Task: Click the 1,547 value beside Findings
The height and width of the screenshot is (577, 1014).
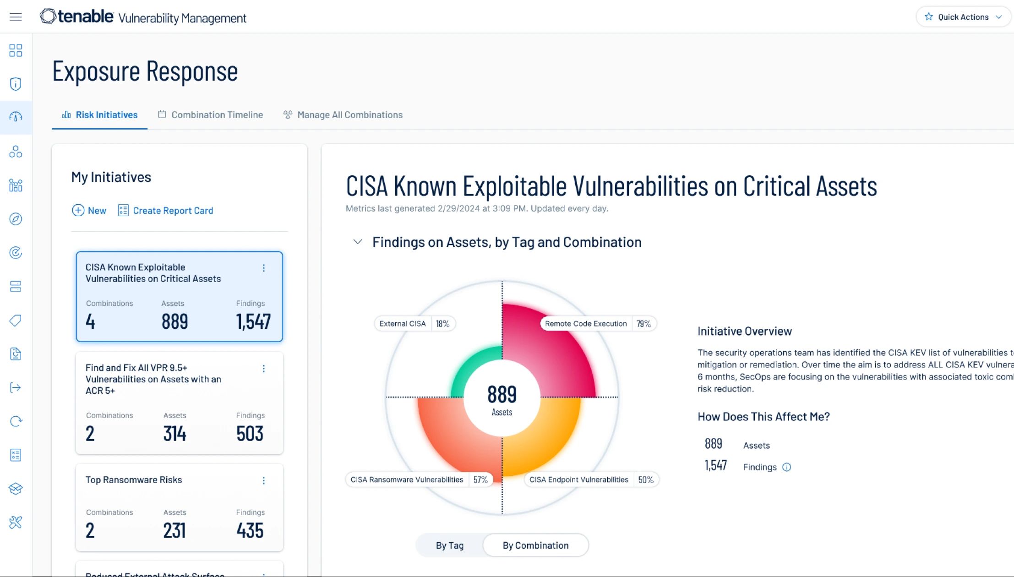Action: [716, 466]
